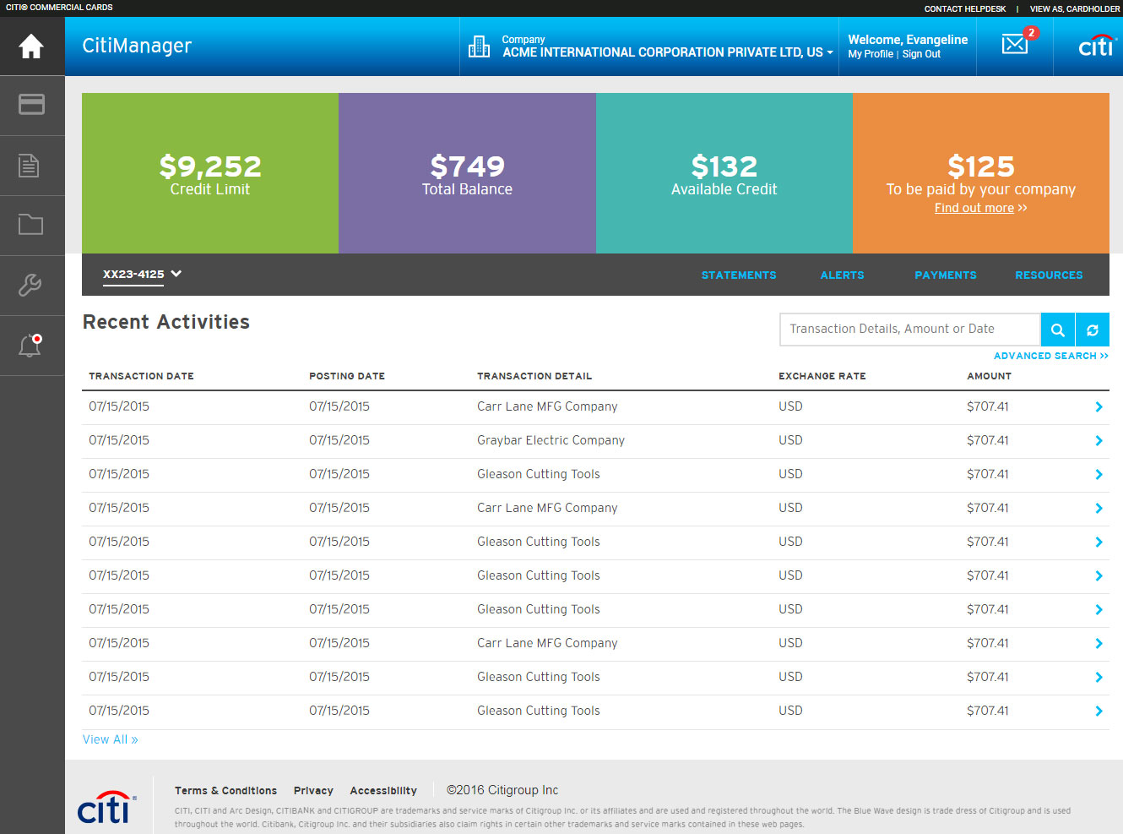Click the Home icon in sidebar
The width and height of the screenshot is (1123, 834).
point(31,46)
